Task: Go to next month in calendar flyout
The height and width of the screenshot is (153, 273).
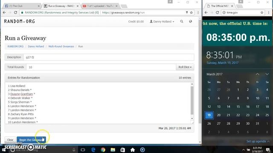Action: point(267,74)
